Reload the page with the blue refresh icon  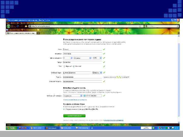(18, 26)
